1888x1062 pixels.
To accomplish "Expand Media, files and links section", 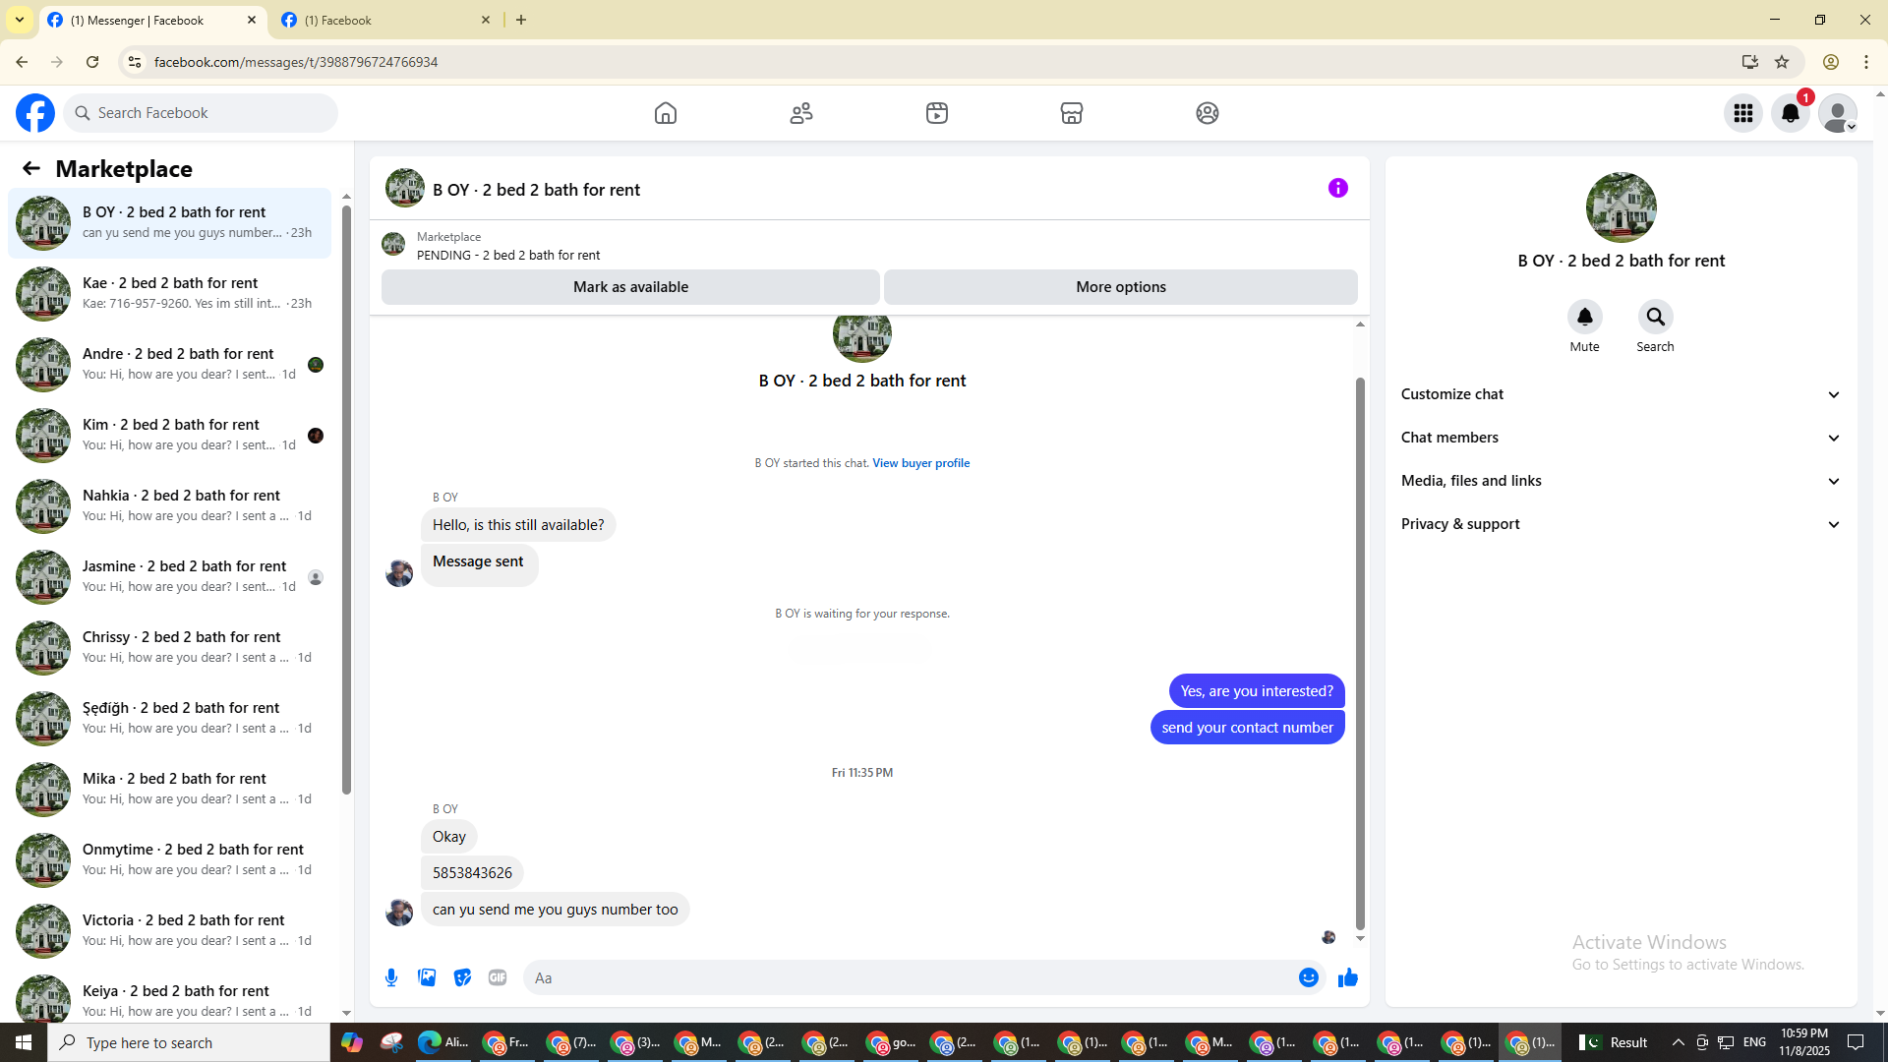I will click(x=1621, y=481).
